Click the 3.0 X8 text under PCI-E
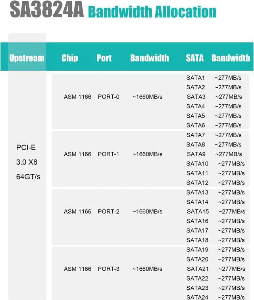This screenshot has height=300, width=254. (27, 162)
